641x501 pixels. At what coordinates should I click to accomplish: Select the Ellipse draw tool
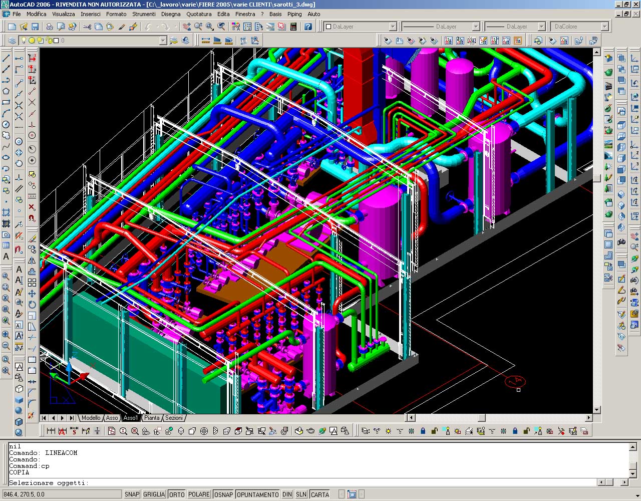tap(6, 157)
